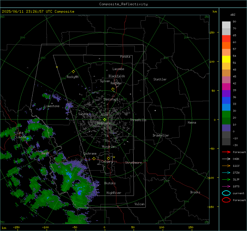The width and height of the screenshot is (247, 231).
Task: Pick the bright yellow 54-51 dBZ swatch
Action: point(226,59)
